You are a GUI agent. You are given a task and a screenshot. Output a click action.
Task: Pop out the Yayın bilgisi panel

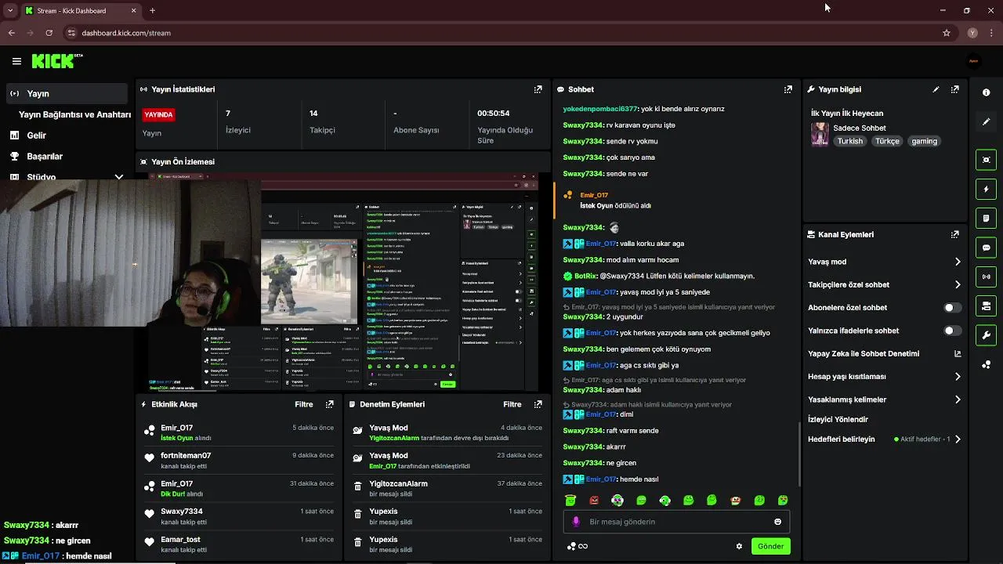[x=954, y=89]
